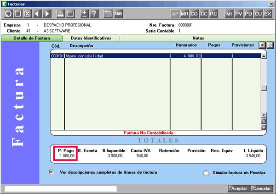This screenshot has width=276, height=194.
Task: Click the PD toolbar button
Action: pyautogui.click(x=248, y=14)
